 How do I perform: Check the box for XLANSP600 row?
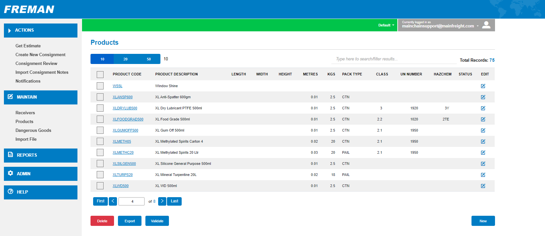click(100, 97)
